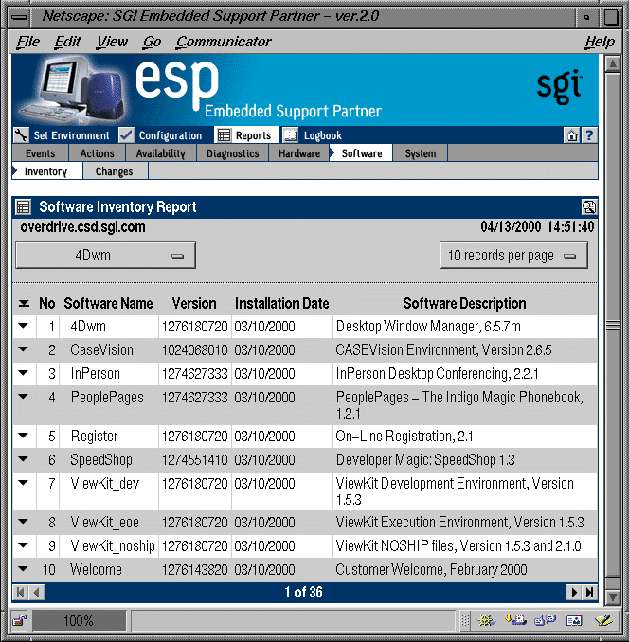Expand details for PeoplePages row

[x=24, y=397]
